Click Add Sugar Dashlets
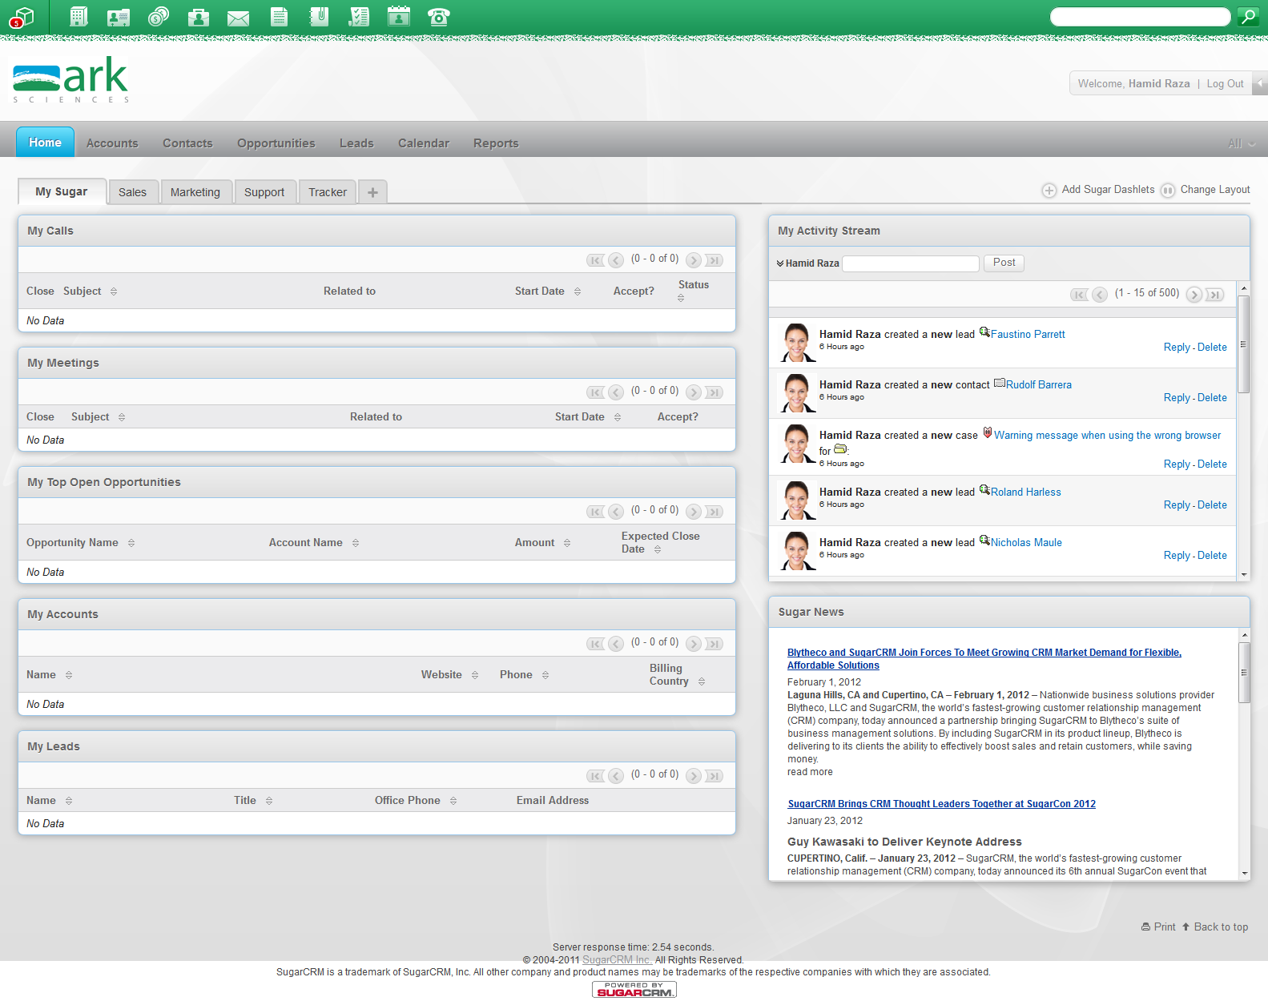Image resolution: width=1268 pixels, height=1005 pixels. 1098,190
